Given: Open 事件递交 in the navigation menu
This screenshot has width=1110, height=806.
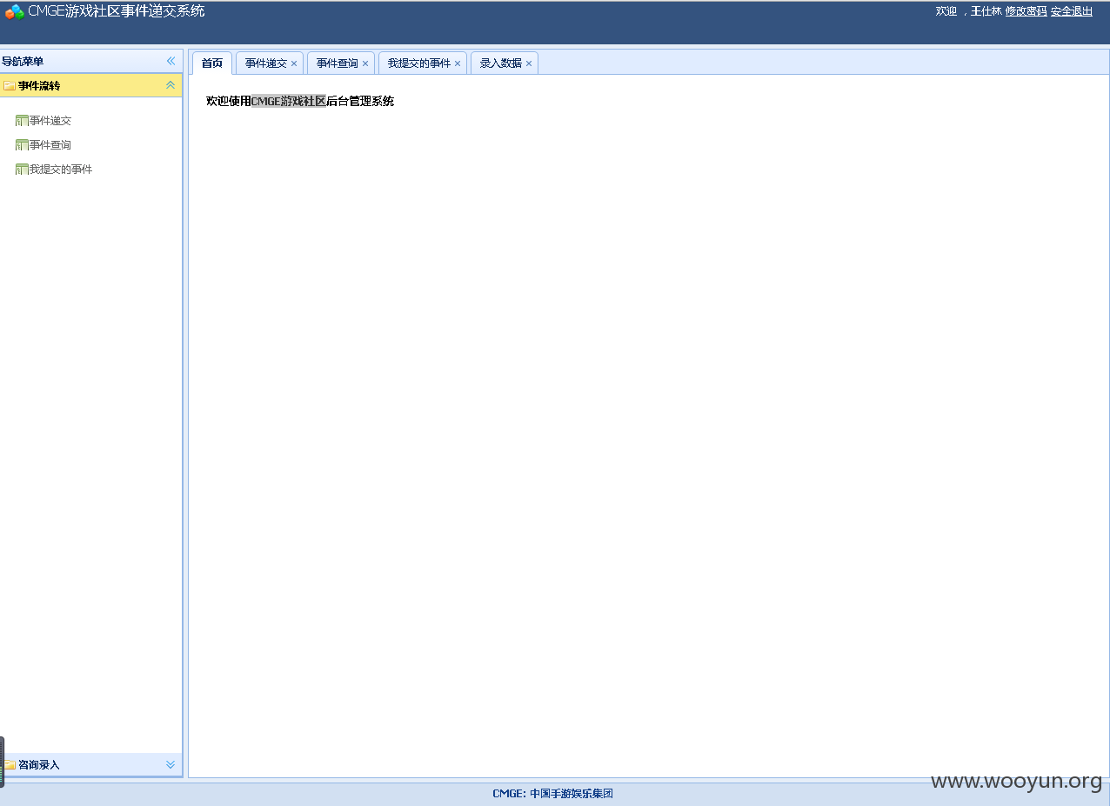Looking at the screenshot, I should tap(50, 121).
